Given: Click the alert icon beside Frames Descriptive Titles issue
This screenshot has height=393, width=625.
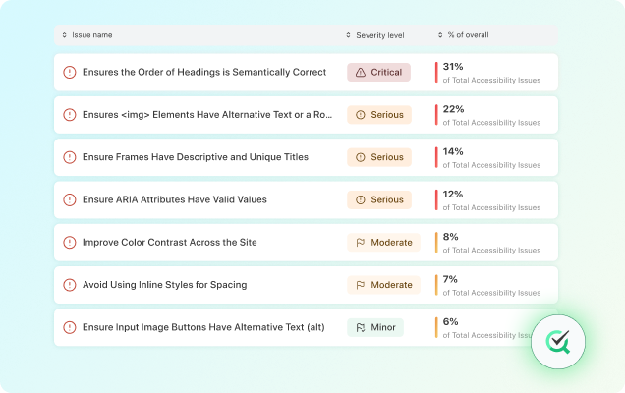Looking at the screenshot, I should pos(69,157).
